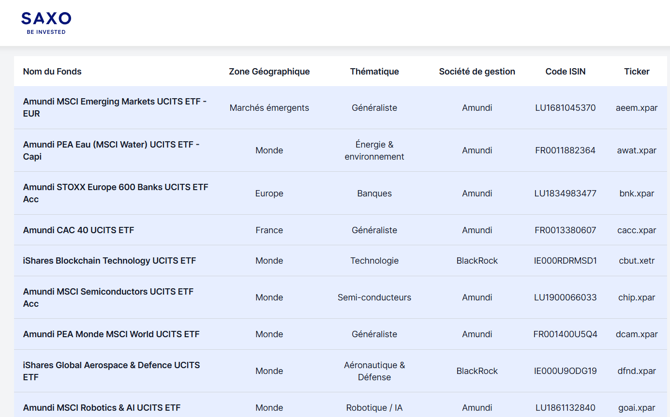The width and height of the screenshot is (670, 417).
Task: Click the 'Technologie' theme cell
Action: tap(374, 261)
